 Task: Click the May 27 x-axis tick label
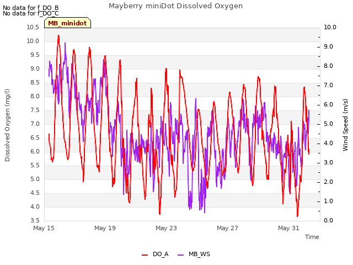[x=227, y=228]
